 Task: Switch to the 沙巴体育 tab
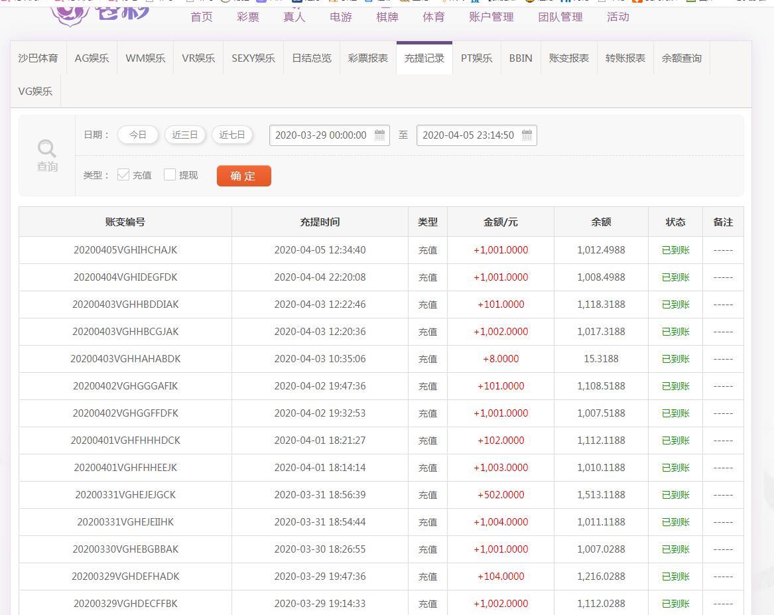[38, 58]
